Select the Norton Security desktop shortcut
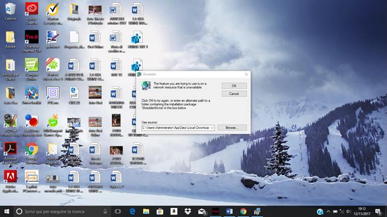Screen dimensions: 387x217 tap(53, 13)
